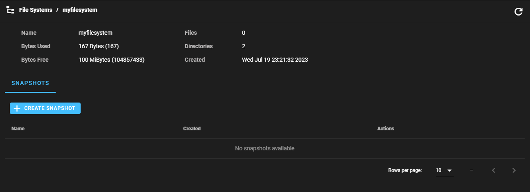Click the Name value myfilesystem

(x=95, y=33)
